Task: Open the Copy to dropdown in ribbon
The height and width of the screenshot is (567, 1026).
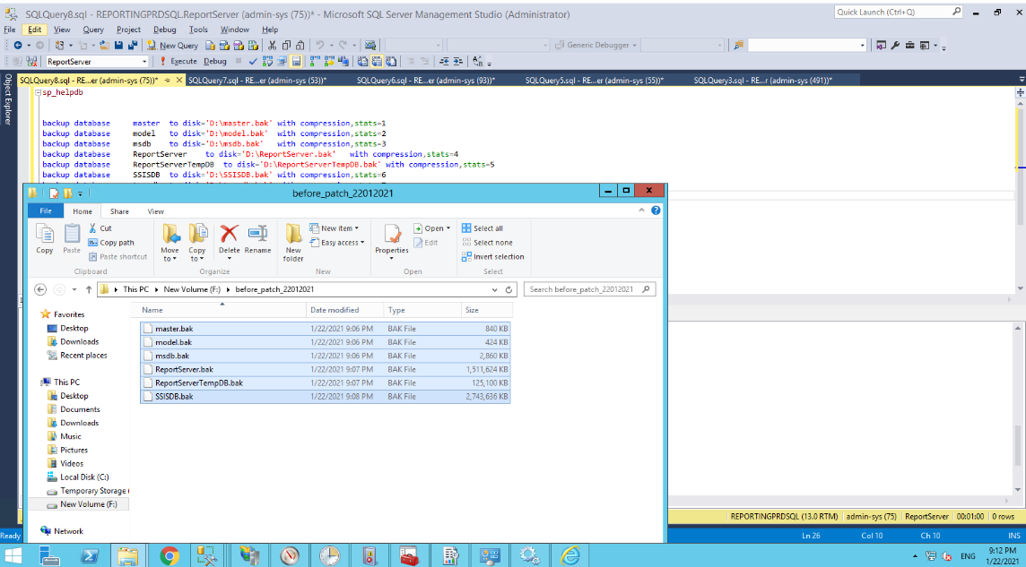Action: [197, 243]
